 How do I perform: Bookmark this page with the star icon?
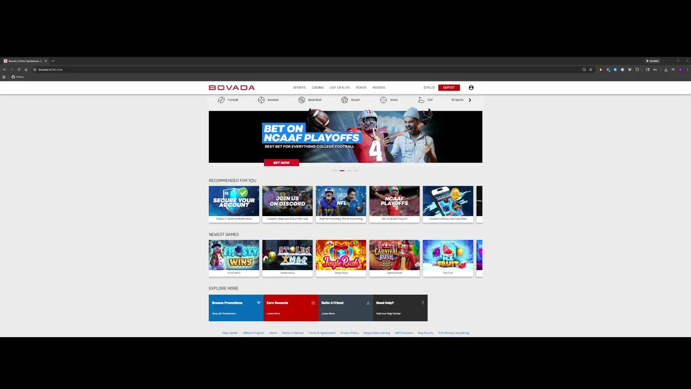click(x=591, y=70)
